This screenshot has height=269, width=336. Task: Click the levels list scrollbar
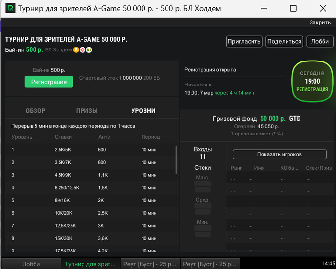[x=176, y=160]
